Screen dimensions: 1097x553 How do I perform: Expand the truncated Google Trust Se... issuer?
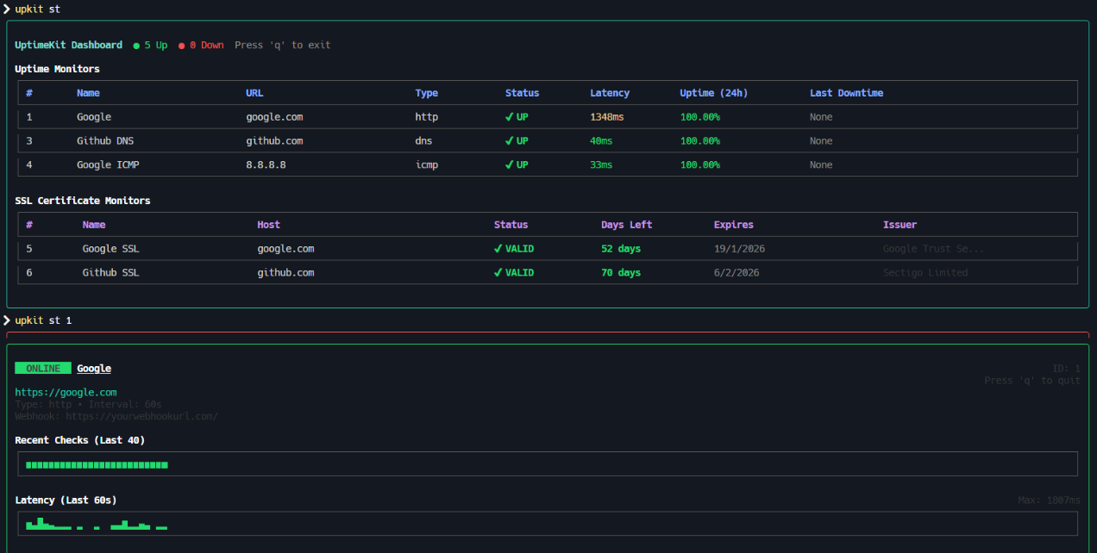[934, 248]
